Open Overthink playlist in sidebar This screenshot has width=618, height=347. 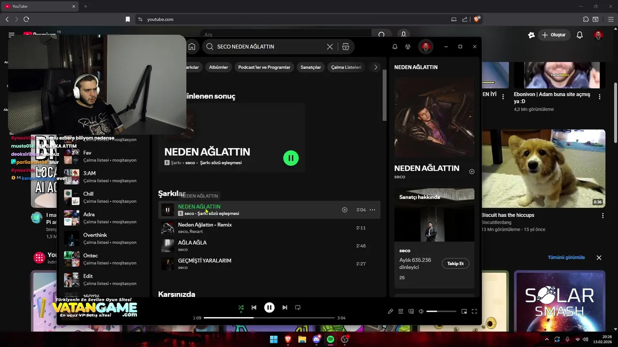[x=104, y=239]
